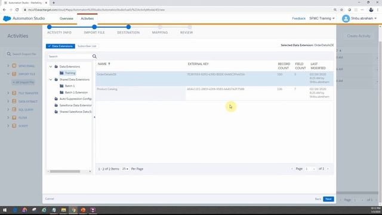Viewport: 382px width, 215px height.
Task: Select the Destination step marker
Action: click(128, 27)
